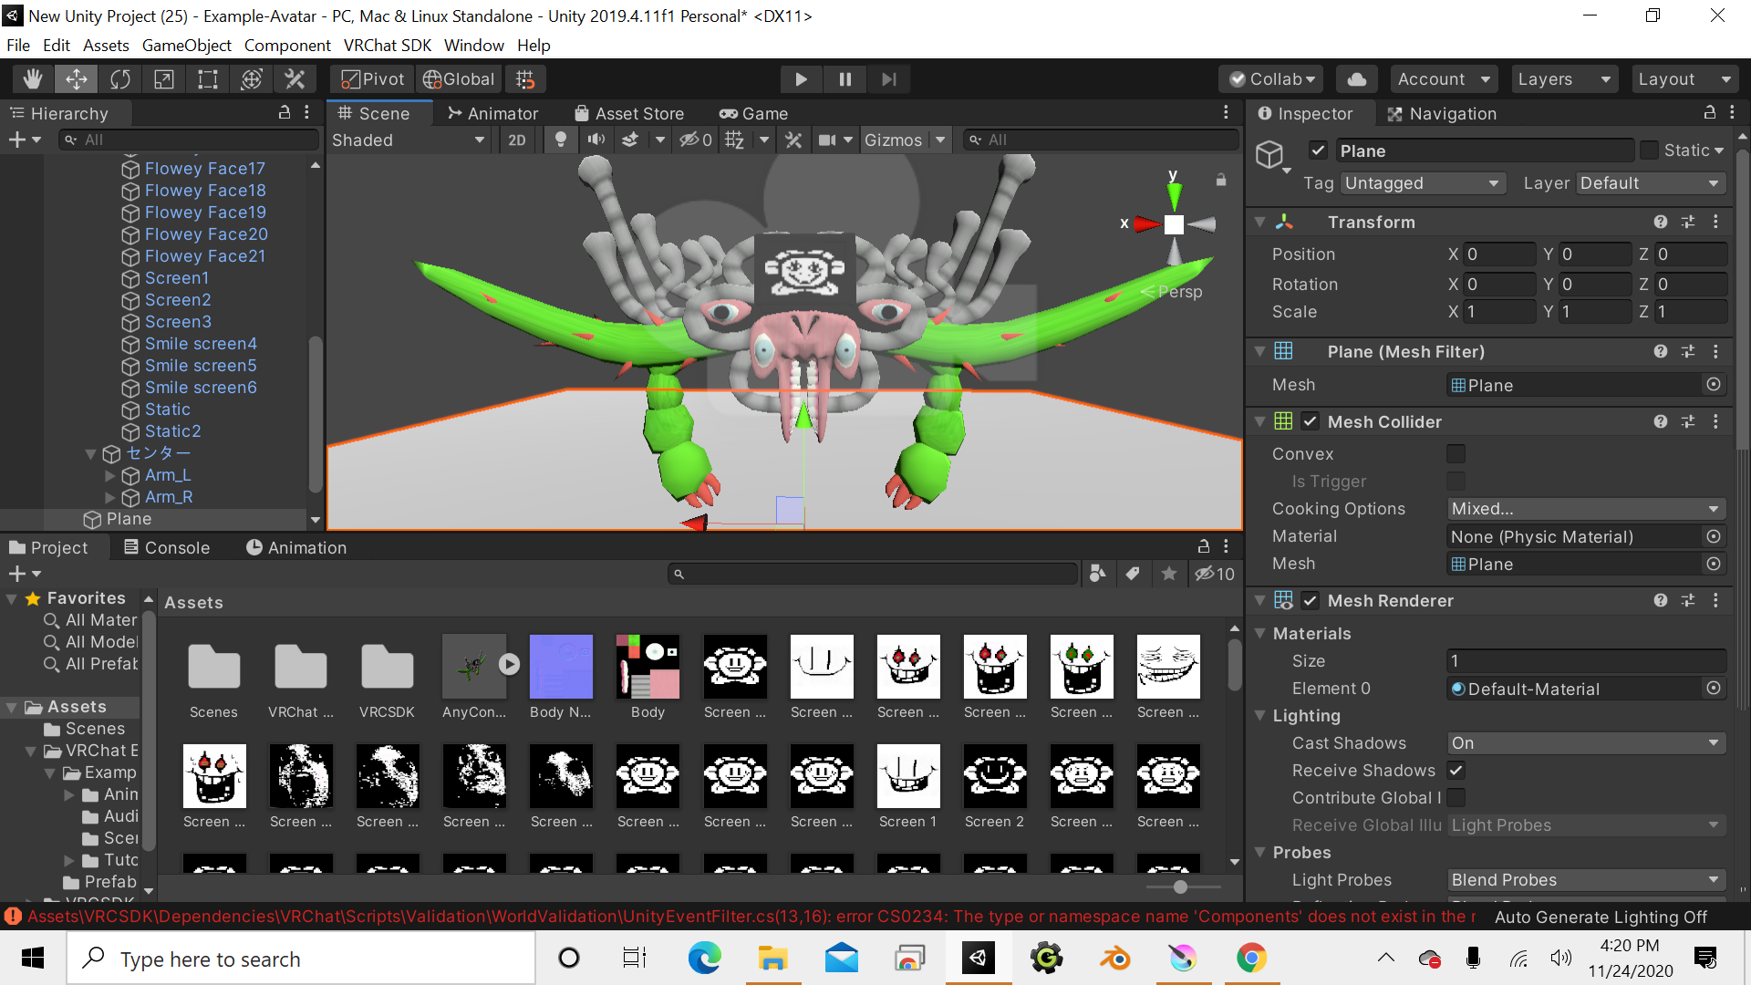
Task: Expand the Arm_L hierarchy item
Action: click(110, 475)
